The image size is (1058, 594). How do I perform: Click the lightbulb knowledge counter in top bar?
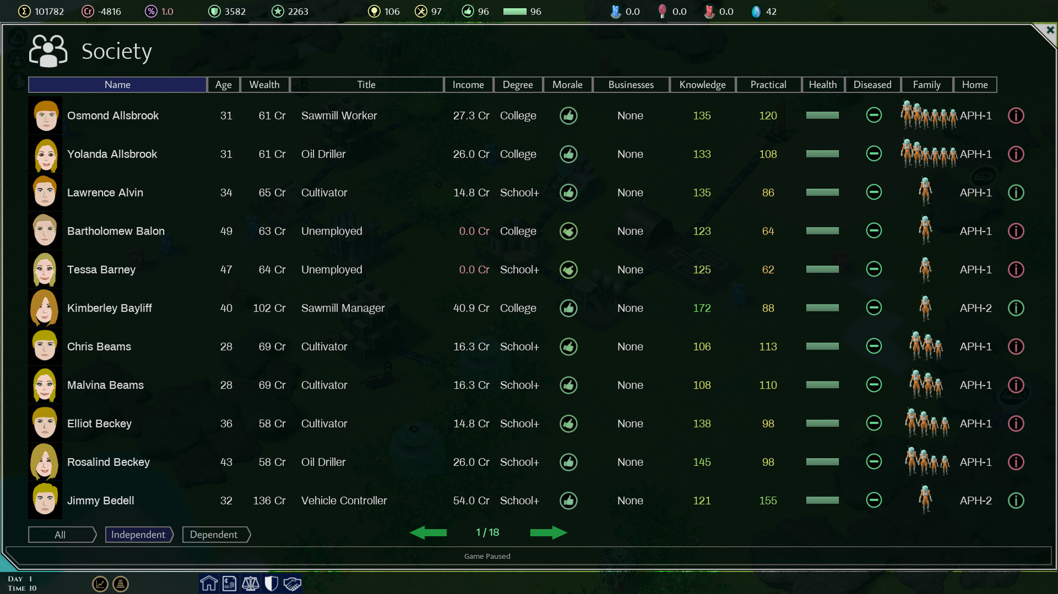tap(374, 11)
